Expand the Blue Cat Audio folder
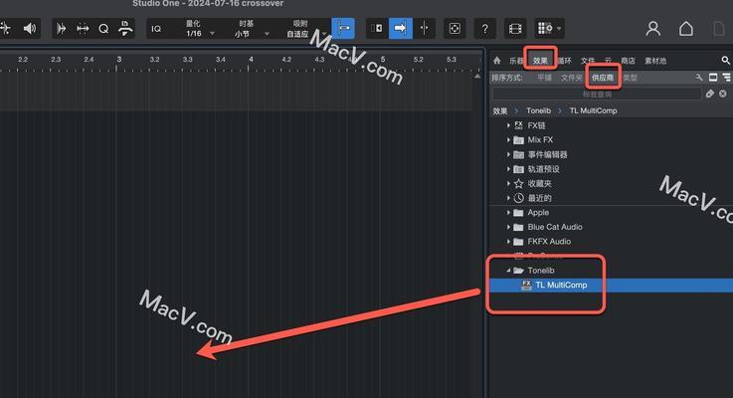Screen dimensions: 733x398 (508, 227)
